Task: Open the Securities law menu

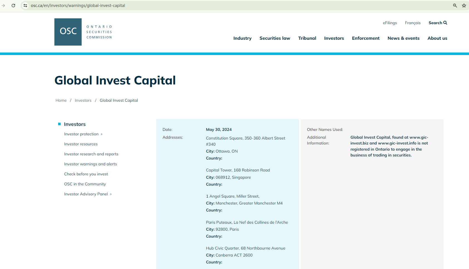Action: pos(275,38)
